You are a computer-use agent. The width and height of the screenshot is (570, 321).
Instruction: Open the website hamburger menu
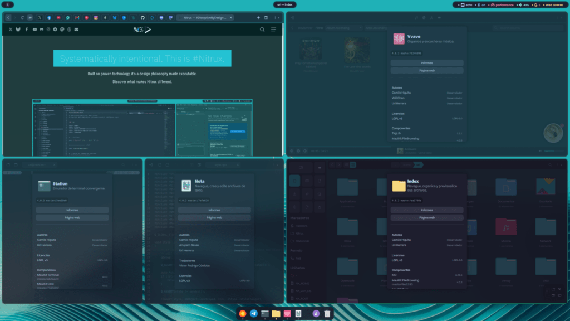point(273,30)
